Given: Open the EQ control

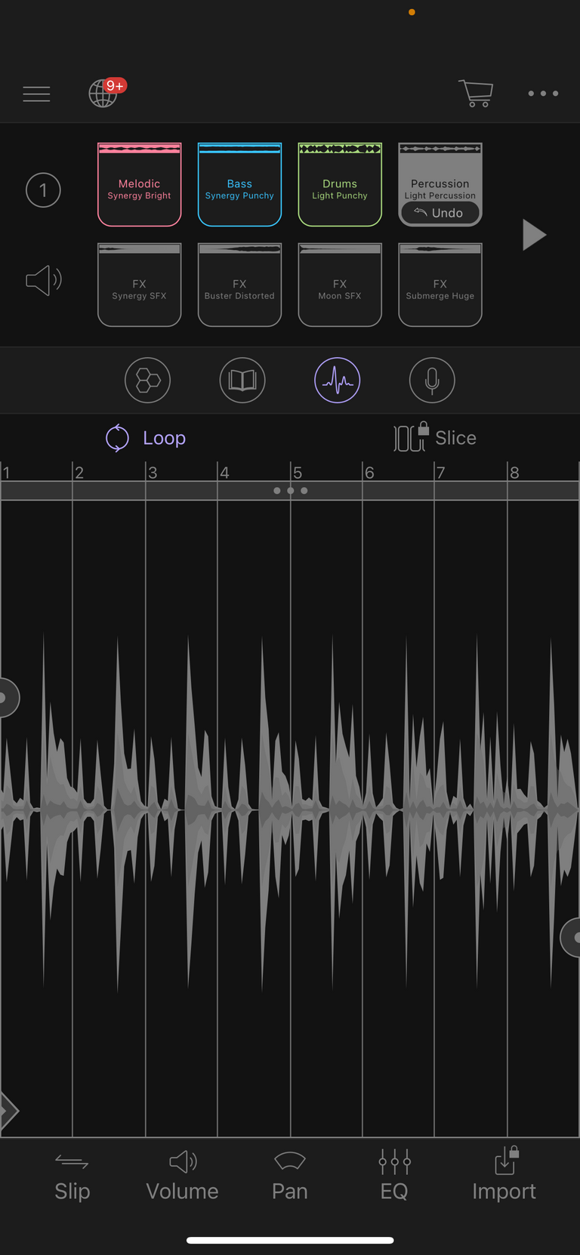Looking at the screenshot, I should click(x=394, y=1176).
